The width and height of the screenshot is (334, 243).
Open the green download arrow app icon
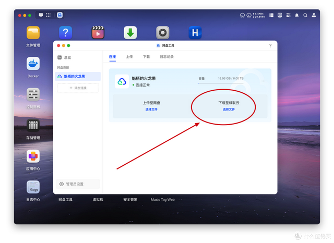(130, 33)
